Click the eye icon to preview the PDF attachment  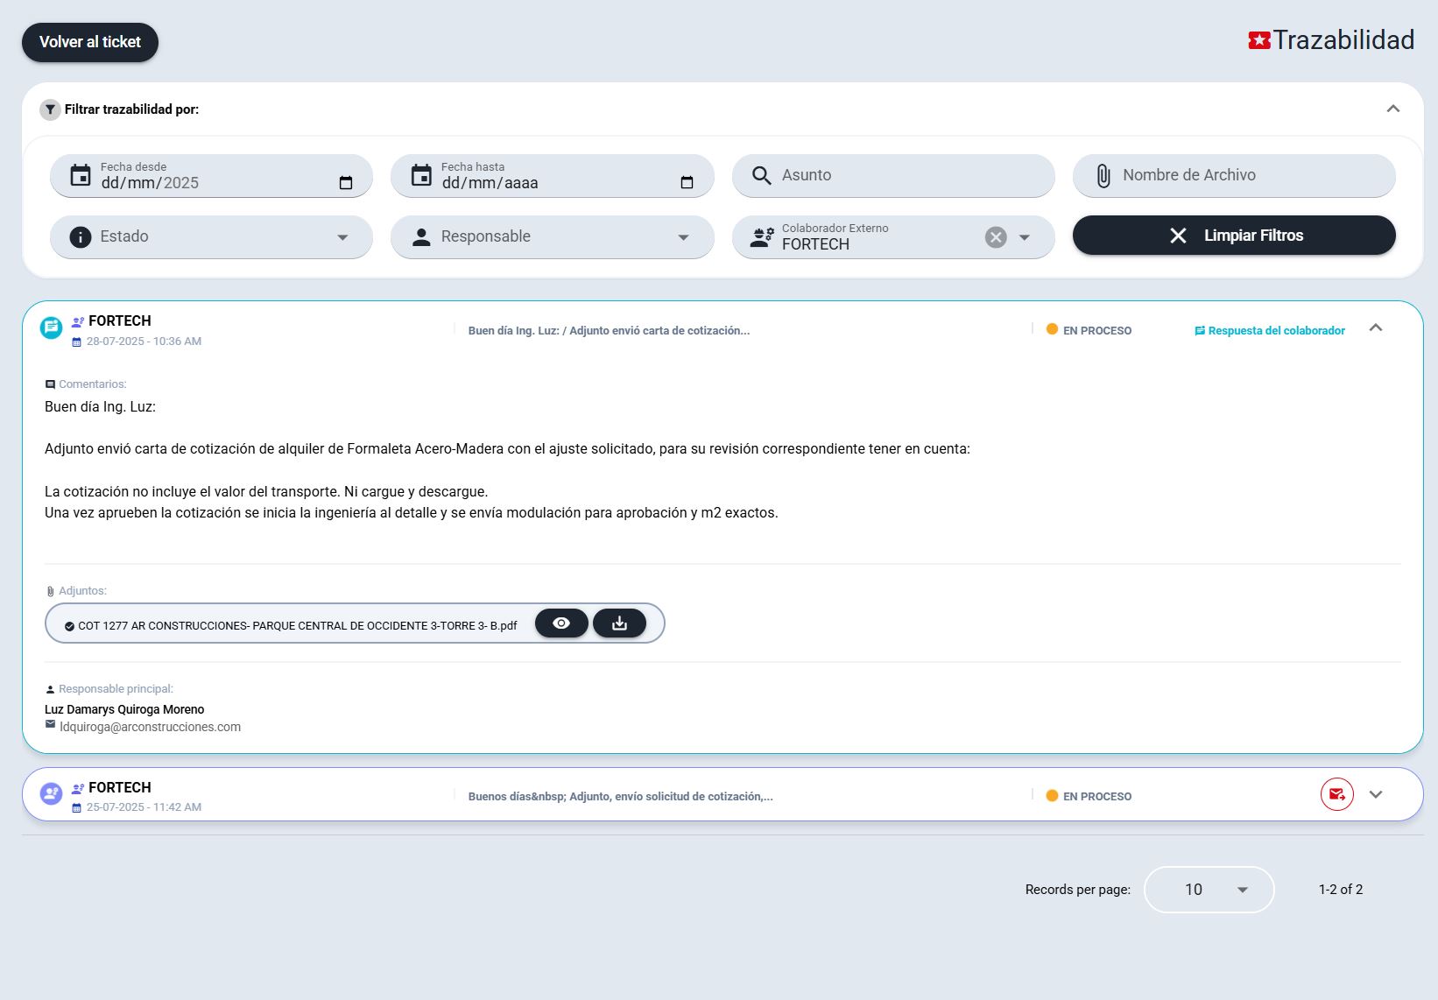[561, 623]
